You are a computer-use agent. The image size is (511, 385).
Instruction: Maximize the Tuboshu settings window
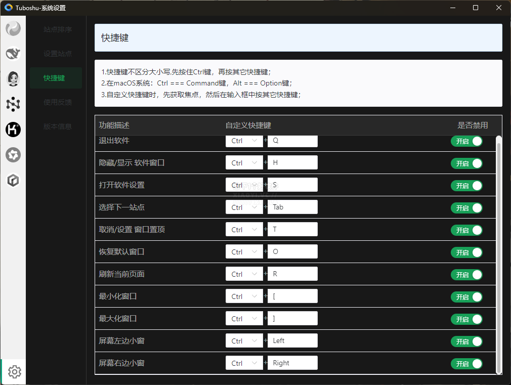(x=476, y=8)
